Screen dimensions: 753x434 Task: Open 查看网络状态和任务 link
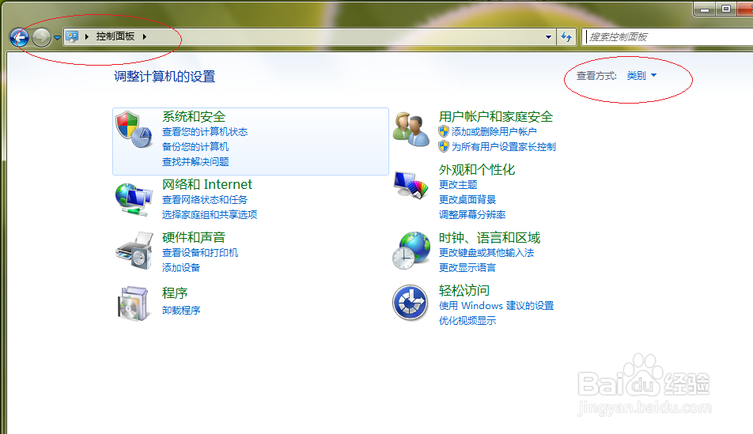coord(205,200)
